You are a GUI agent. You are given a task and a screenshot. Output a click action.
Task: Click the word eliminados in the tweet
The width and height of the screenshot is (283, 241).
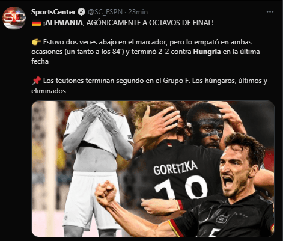pos(49,91)
